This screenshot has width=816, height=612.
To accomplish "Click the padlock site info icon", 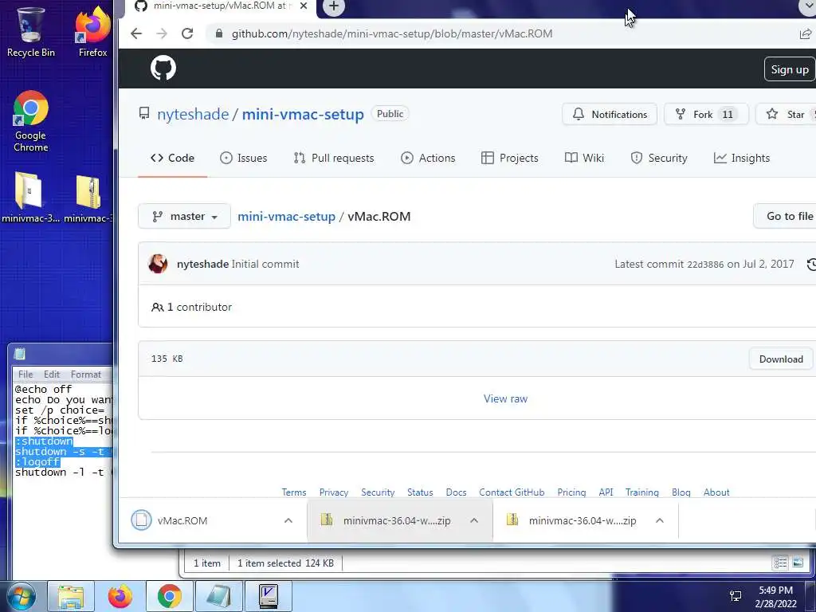I will point(219,33).
